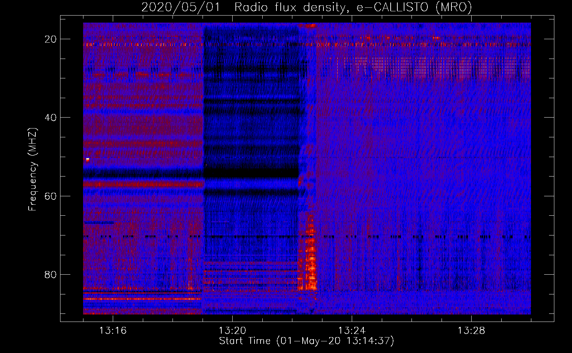Click the '13:28' time tick label
Image resolution: width=572 pixels, height=353 pixels.
(x=471, y=331)
